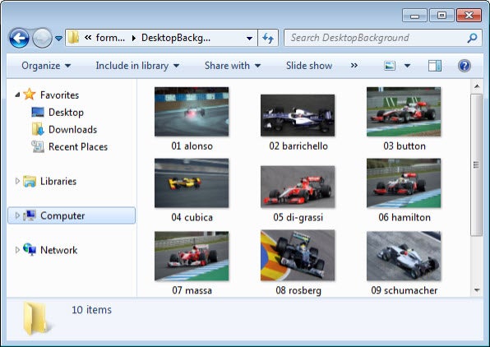The image size is (490, 347).
Task: Show more toolbar commands via the chevron
Action: (x=354, y=66)
